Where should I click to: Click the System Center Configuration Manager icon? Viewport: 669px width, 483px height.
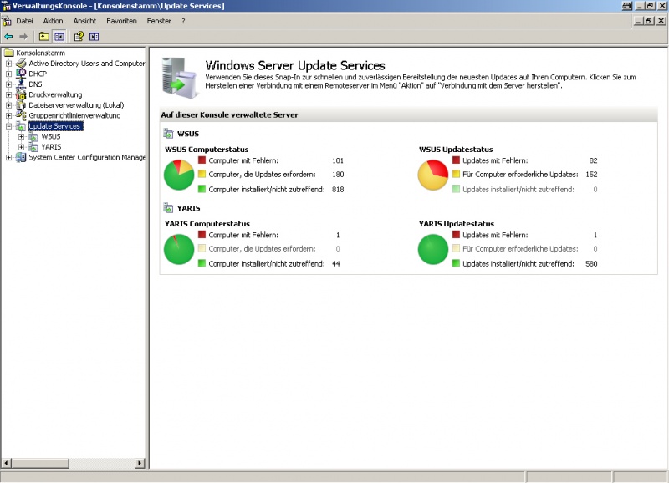21,157
